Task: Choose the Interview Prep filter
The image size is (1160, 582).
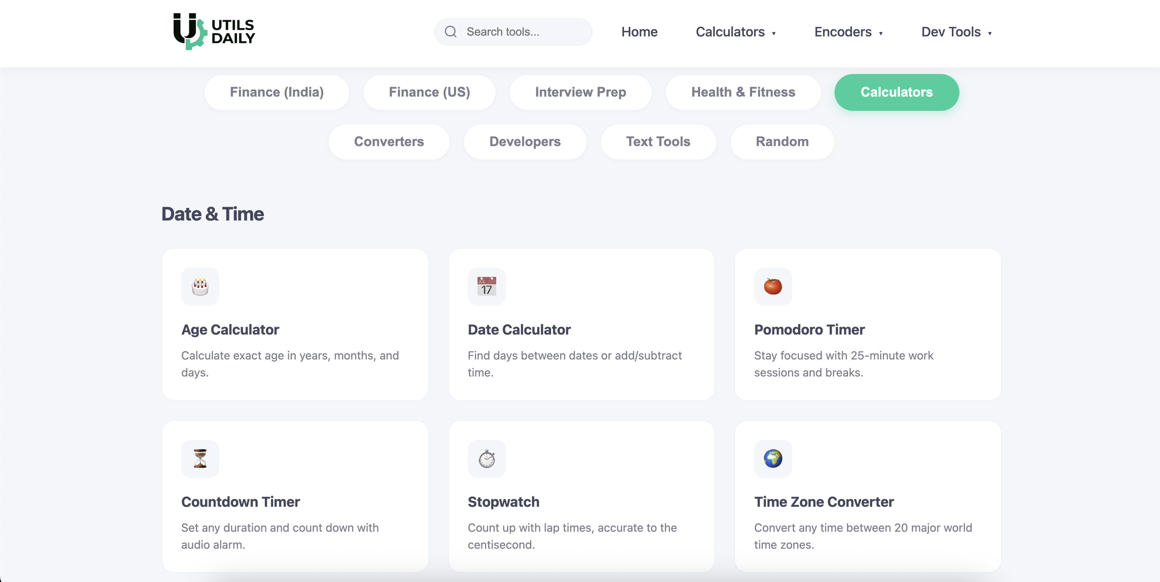Action: 580,92
